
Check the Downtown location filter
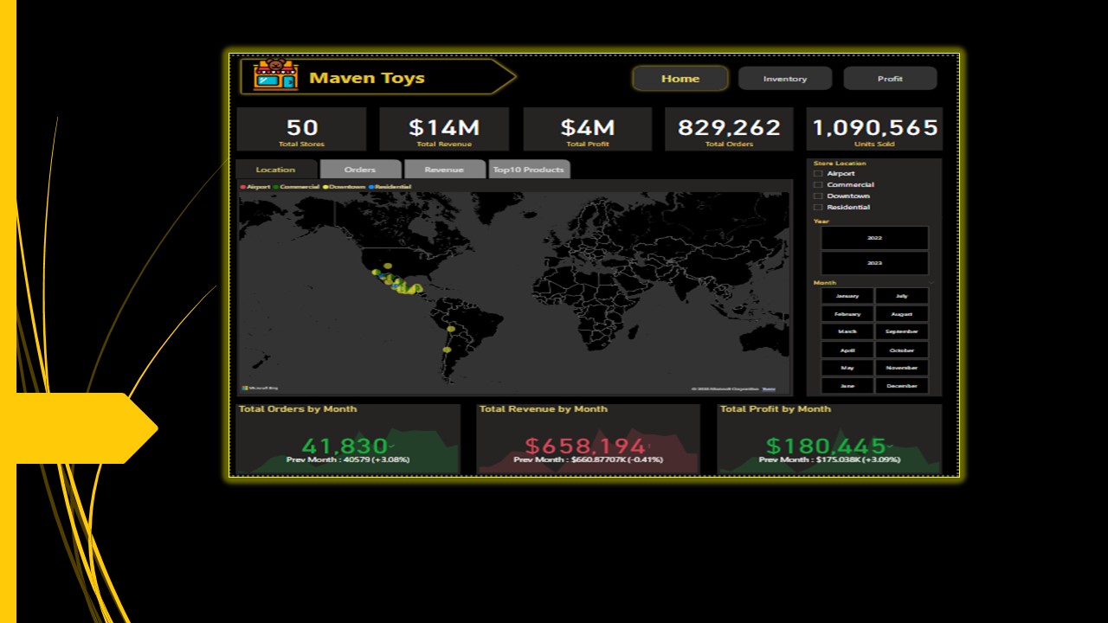pyautogui.click(x=818, y=196)
